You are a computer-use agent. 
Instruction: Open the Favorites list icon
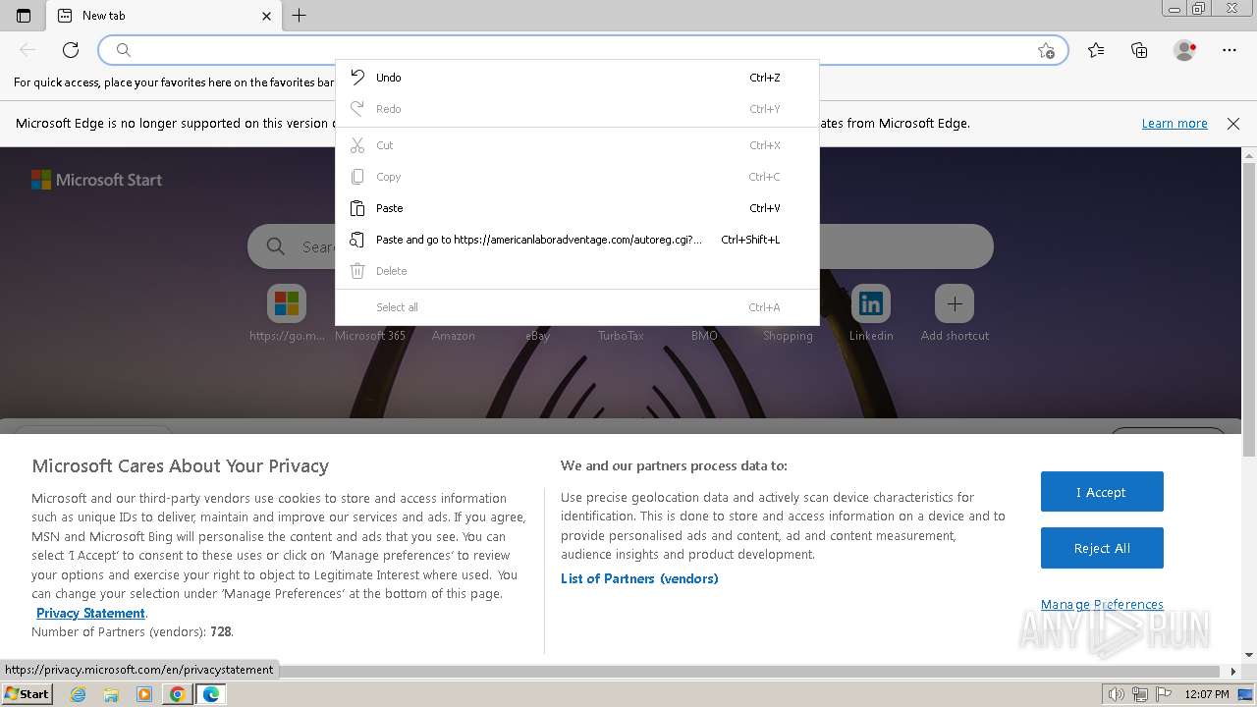click(1096, 50)
